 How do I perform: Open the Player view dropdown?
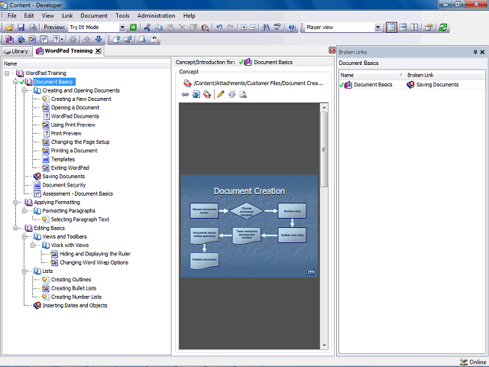point(377,28)
